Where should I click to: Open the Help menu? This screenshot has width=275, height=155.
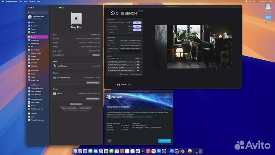(39, 1)
